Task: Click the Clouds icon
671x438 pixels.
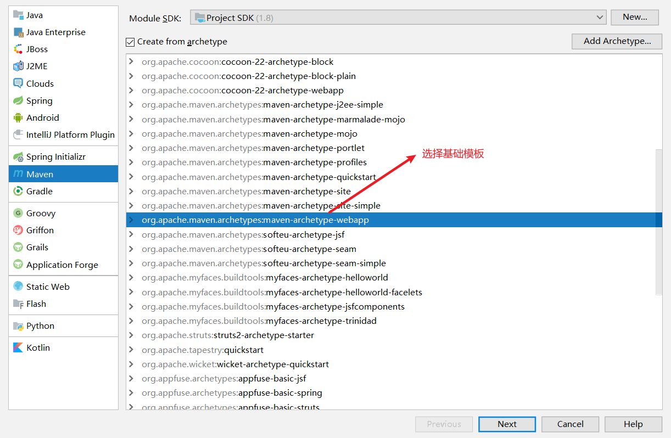Action: pyautogui.click(x=18, y=83)
